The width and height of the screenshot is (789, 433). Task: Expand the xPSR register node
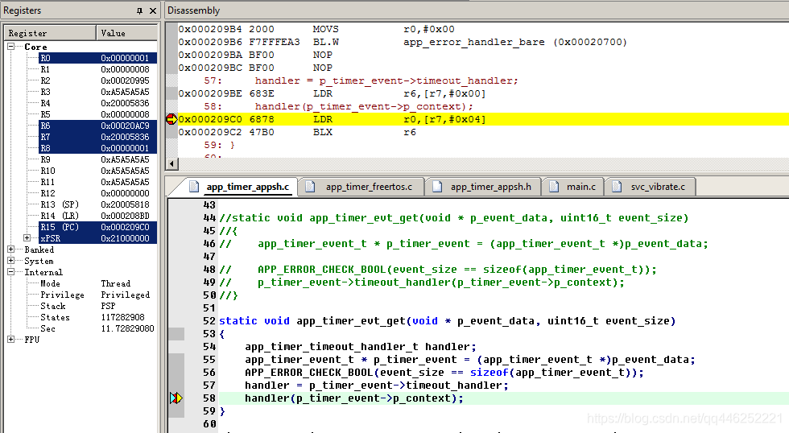tap(27, 238)
